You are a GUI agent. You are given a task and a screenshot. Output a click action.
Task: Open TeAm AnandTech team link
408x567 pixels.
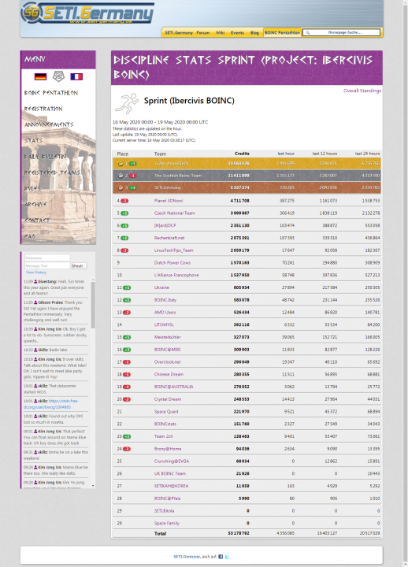click(171, 164)
